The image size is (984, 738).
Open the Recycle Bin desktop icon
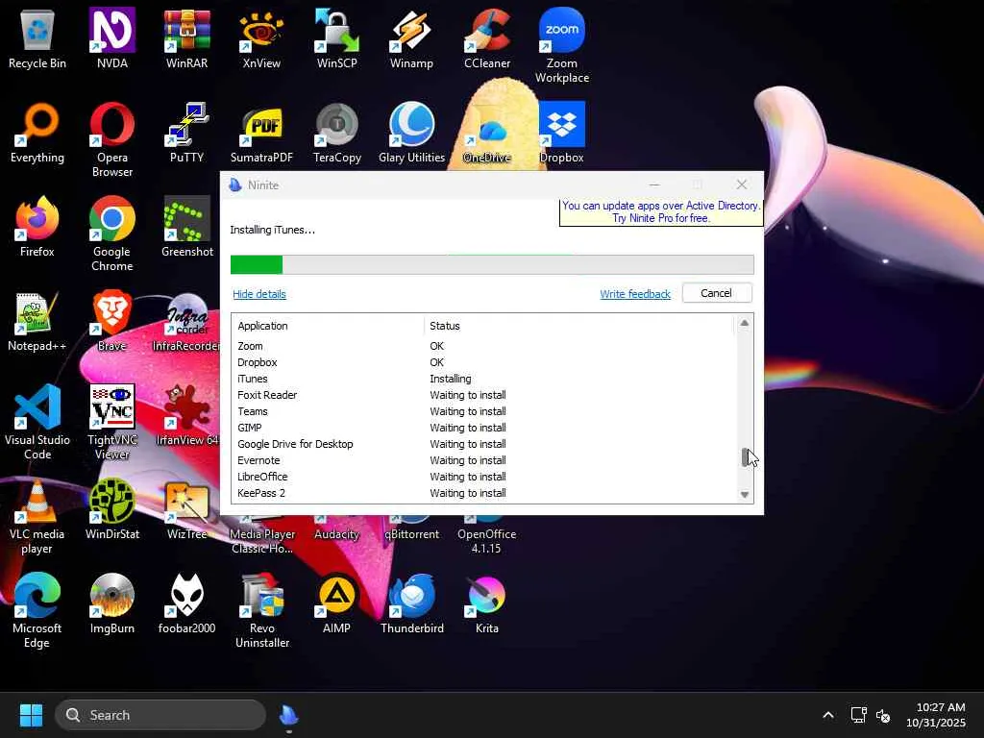click(37, 38)
